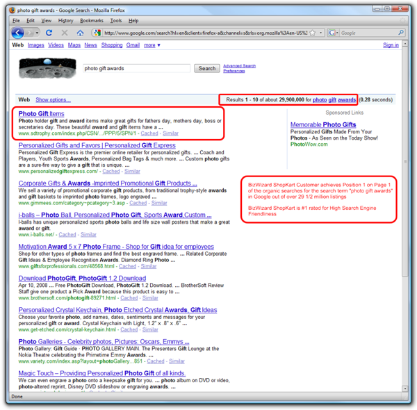Viewport: 417px width, 410px height.
Task: Open 'Corporate Gifts & Awards' result
Action: pos(108,183)
